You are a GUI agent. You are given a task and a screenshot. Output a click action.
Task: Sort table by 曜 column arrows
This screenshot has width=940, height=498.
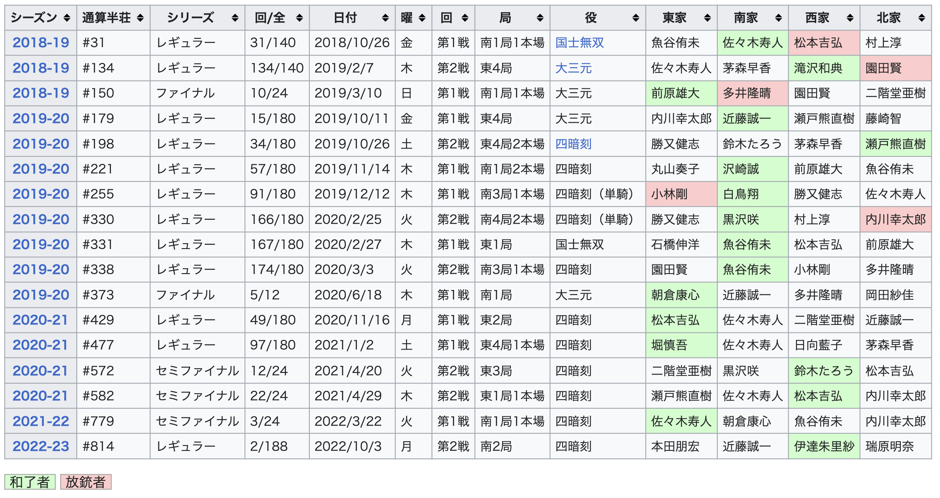(422, 18)
